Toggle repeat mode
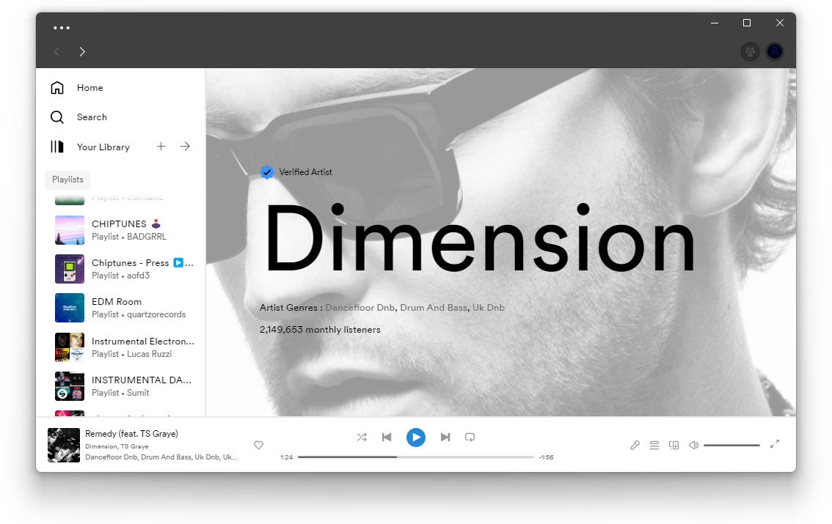This screenshot has width=832, height=524. pyautogui.click(x=470, y=437)
